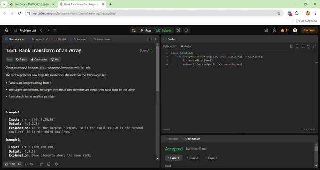Open the help question mark icon
This screenshot has width=320, height=170.
click(56, 164)
